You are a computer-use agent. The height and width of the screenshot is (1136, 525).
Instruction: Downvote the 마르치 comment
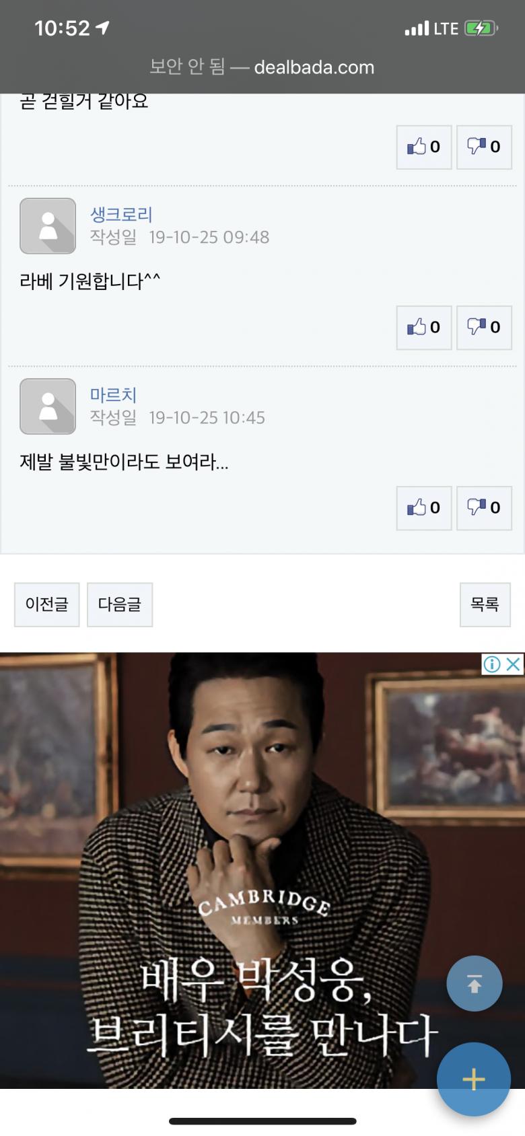pos(484,507)
